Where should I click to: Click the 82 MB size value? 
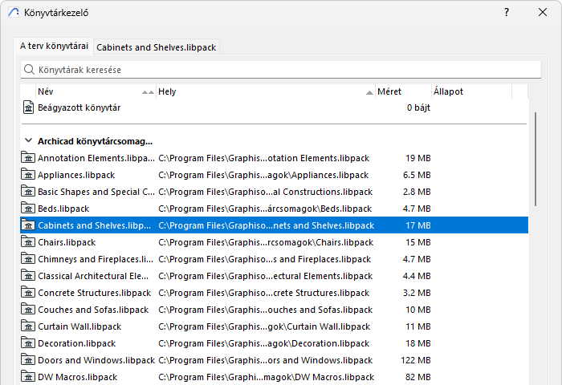pos(418,377)
